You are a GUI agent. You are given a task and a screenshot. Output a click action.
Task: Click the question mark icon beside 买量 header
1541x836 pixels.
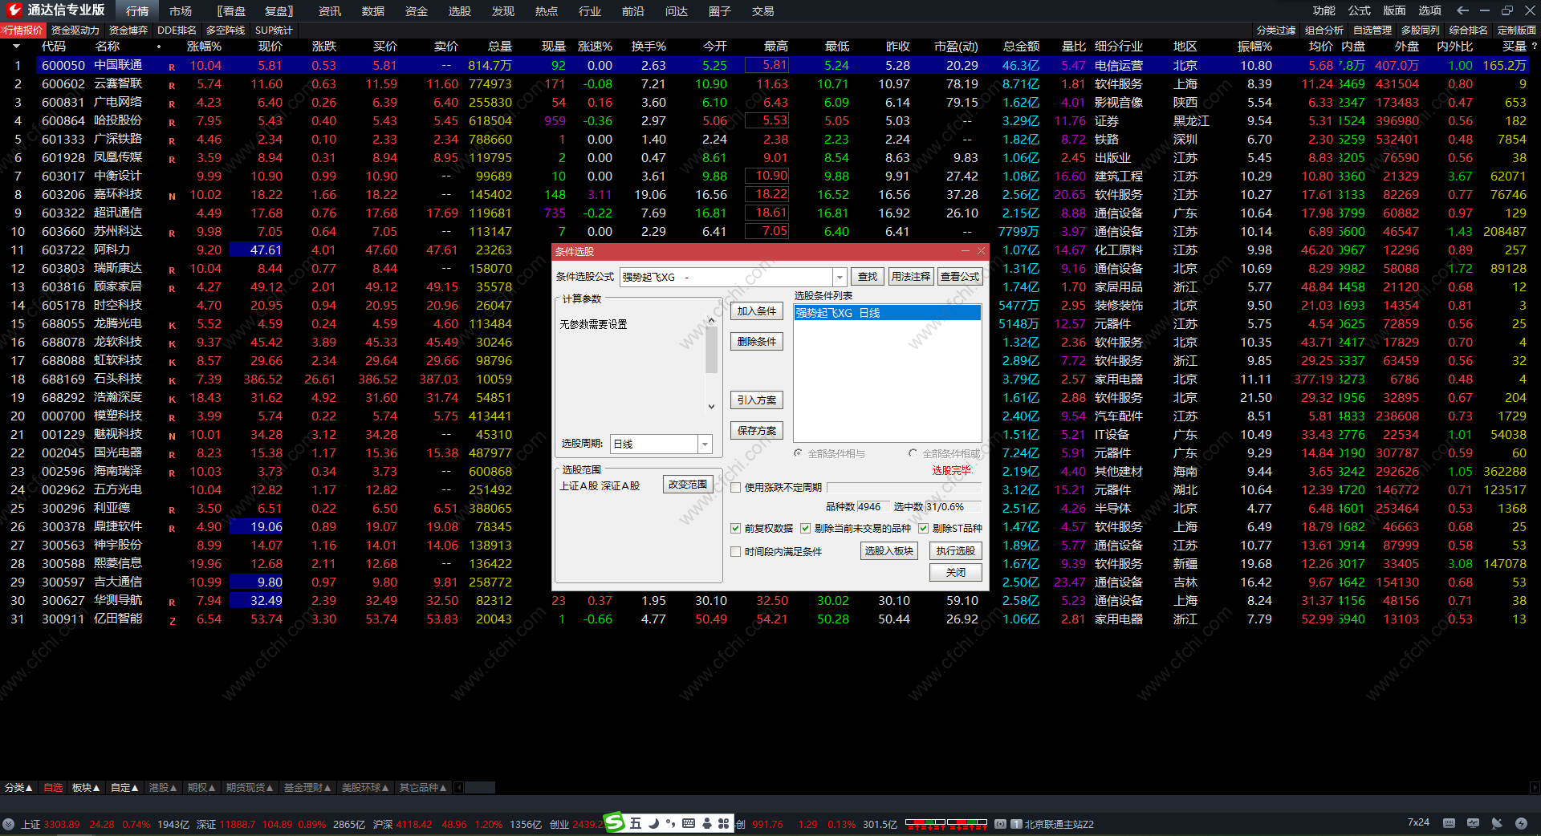(x=1535, y=47)
